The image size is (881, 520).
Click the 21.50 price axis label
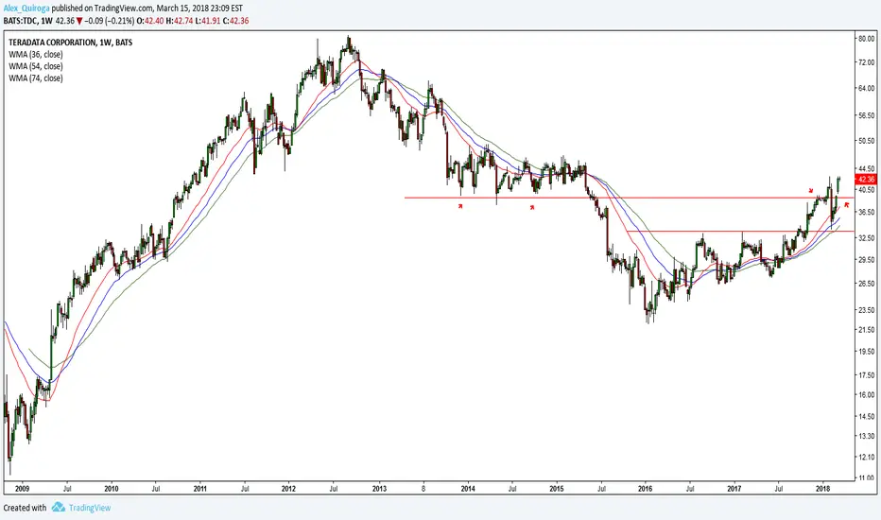(867, 329)
